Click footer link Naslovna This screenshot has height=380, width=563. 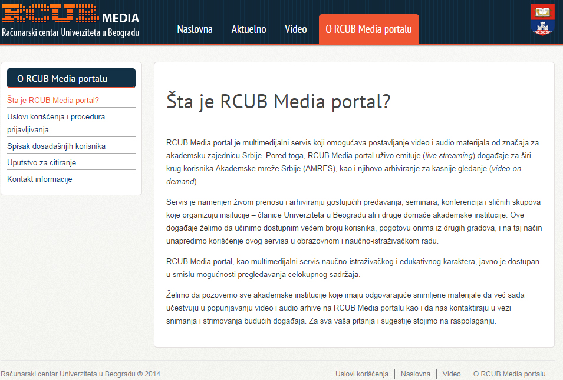pos(416,374)
